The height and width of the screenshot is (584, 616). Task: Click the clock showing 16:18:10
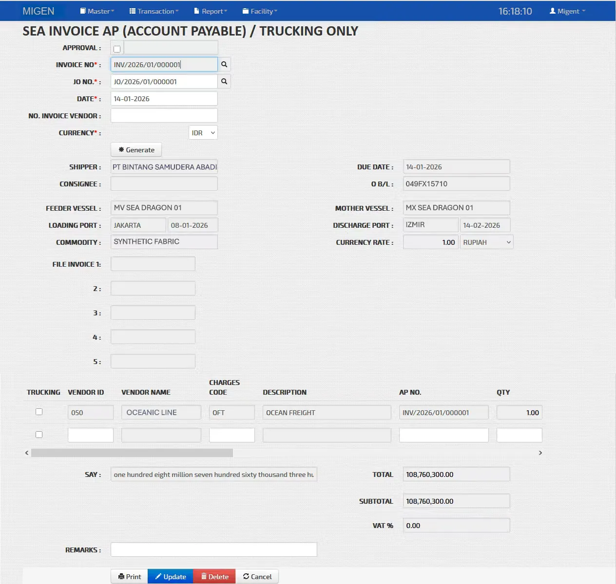[515, 11]
